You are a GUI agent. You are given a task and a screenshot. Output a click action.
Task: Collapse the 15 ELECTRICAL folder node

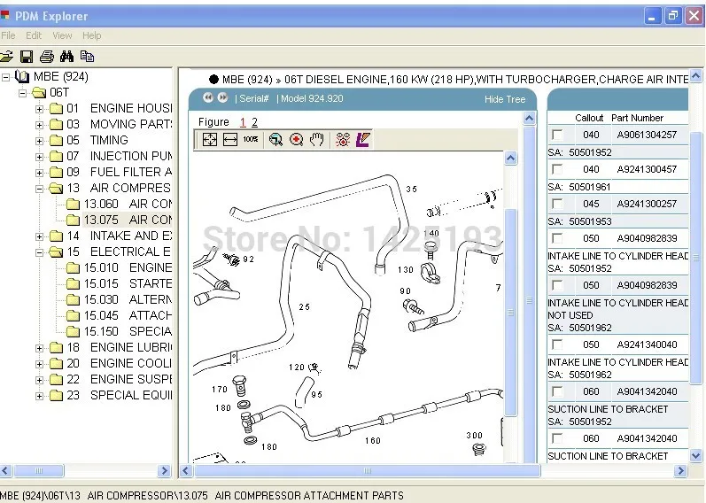[x=39, y=252]
